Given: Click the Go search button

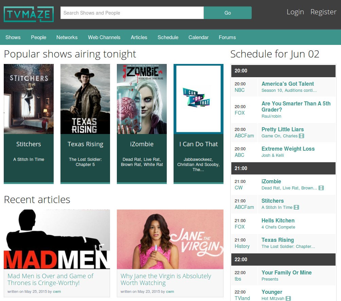Looking at the screenshot, I should pyautogui.click(x=228, y=13).
